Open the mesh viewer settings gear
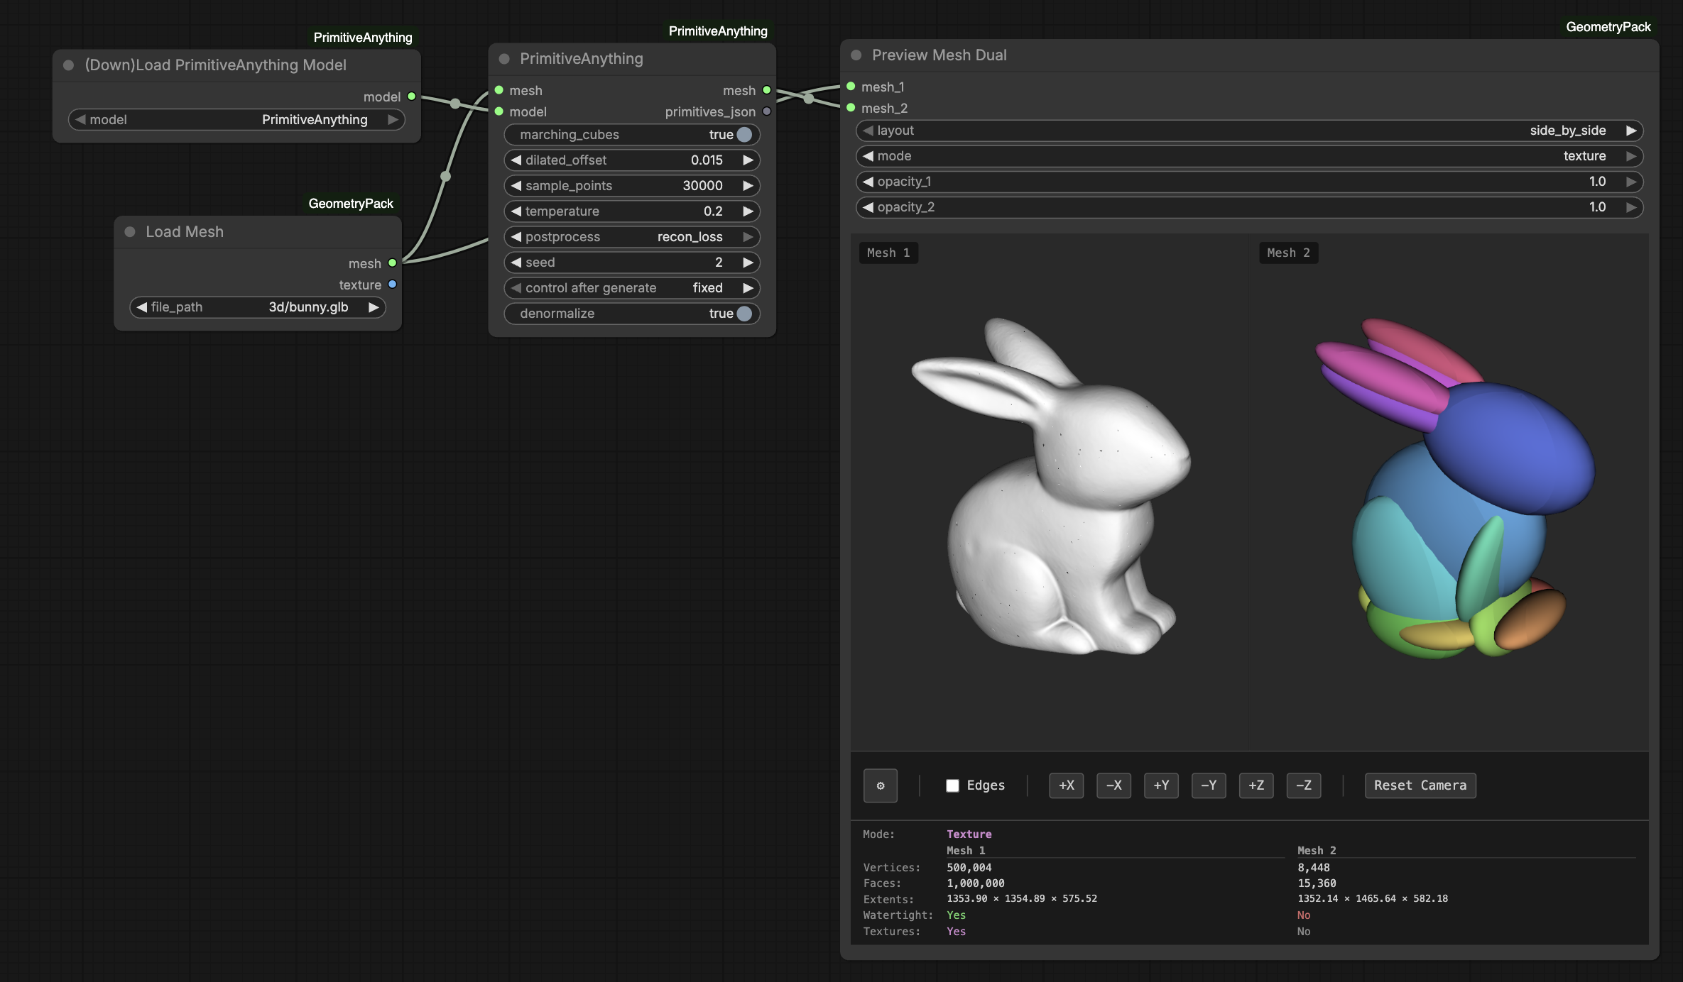The height and width of the screenshot is (982, 1683). pyautogui.click(x=881, y=785)
